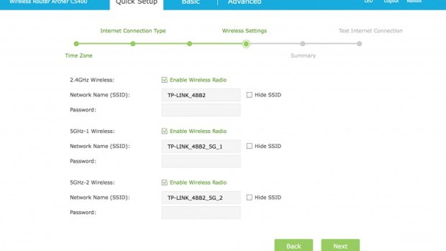This screenshot has height=251, width=446.
Task: Switch to the Advanced tab
Action: pos(244,3)
